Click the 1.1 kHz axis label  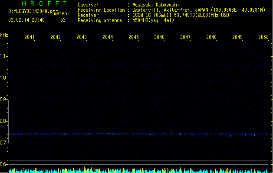[x=3, y=56]
